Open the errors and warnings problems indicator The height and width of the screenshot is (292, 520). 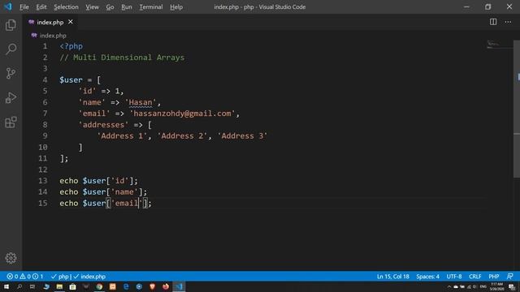pos(25,277)
